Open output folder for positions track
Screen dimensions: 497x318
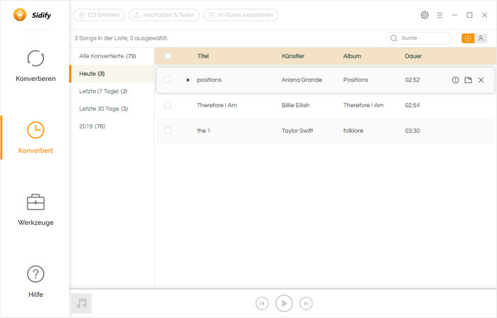pyautogui.click(x=468, y=80)
